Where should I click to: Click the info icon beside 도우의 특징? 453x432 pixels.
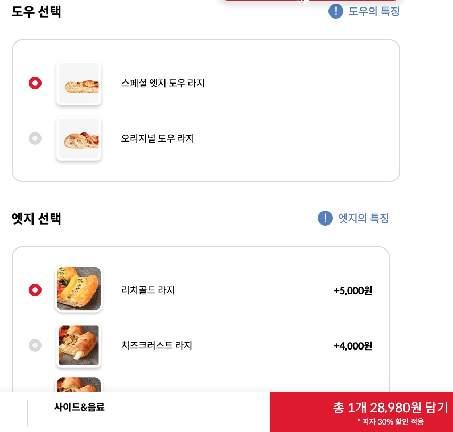click(336, 11)
